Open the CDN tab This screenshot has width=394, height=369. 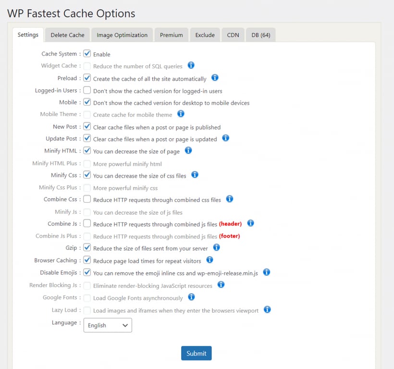[x=233, y=35]
